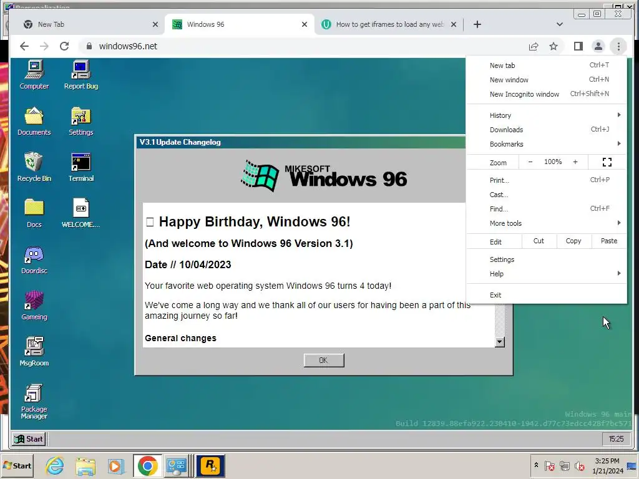
Task: Click the Action Center flag tray icon
Action: coord(549,465)
